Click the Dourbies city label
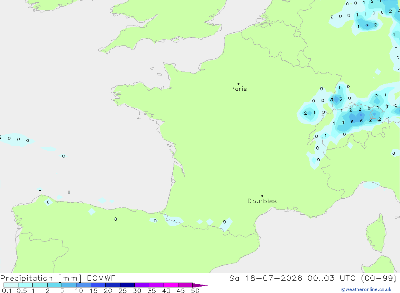This screenshot has width=400, height=293. pos(262,201)
